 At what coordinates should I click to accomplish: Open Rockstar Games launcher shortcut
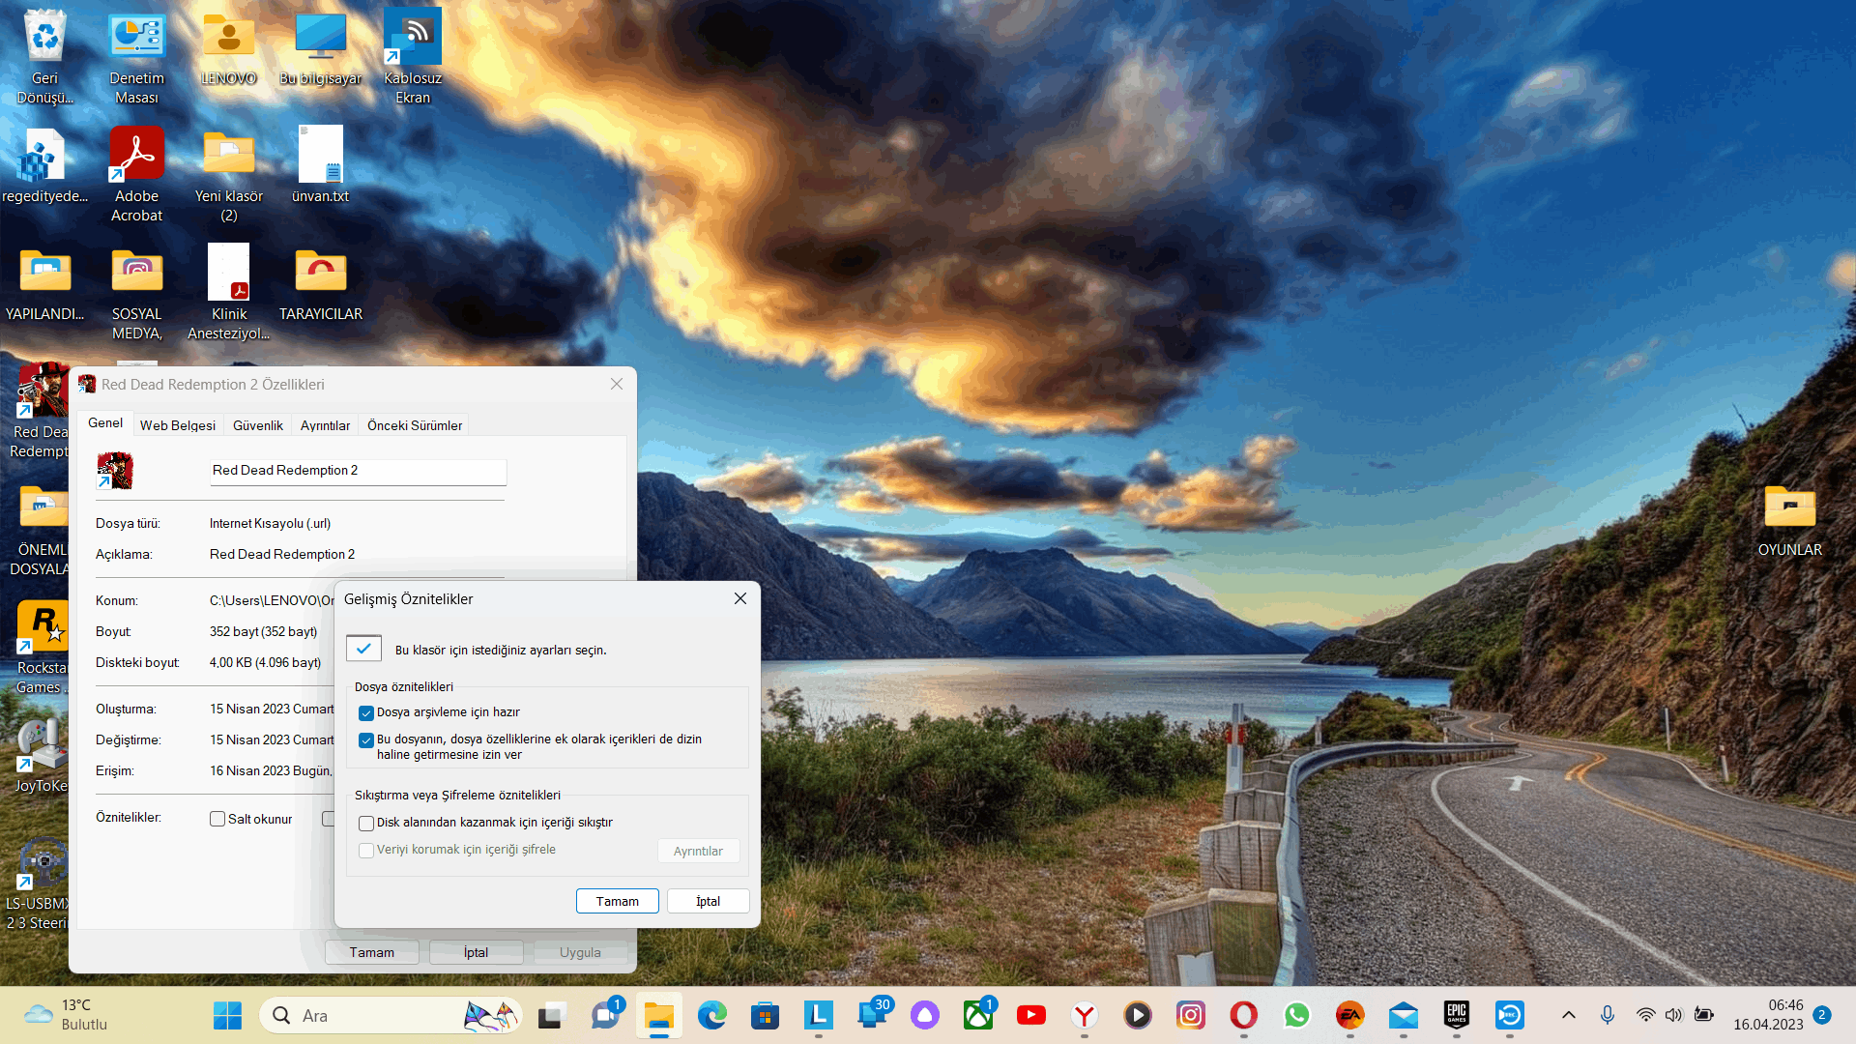[43, 647]
